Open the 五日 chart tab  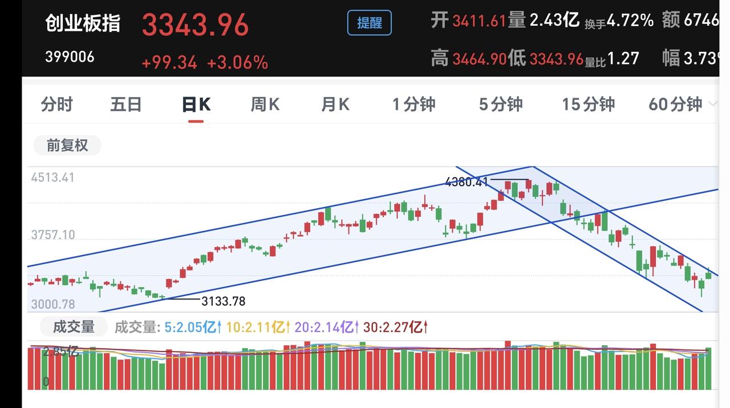(x=126, y=104)
